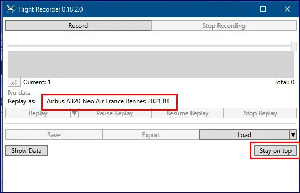Click Pause Replay

pos(115,113)
